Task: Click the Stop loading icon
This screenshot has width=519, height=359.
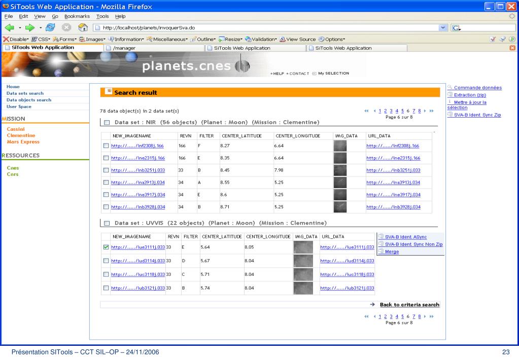Action: pyautogui.click(x=66, y=27)
